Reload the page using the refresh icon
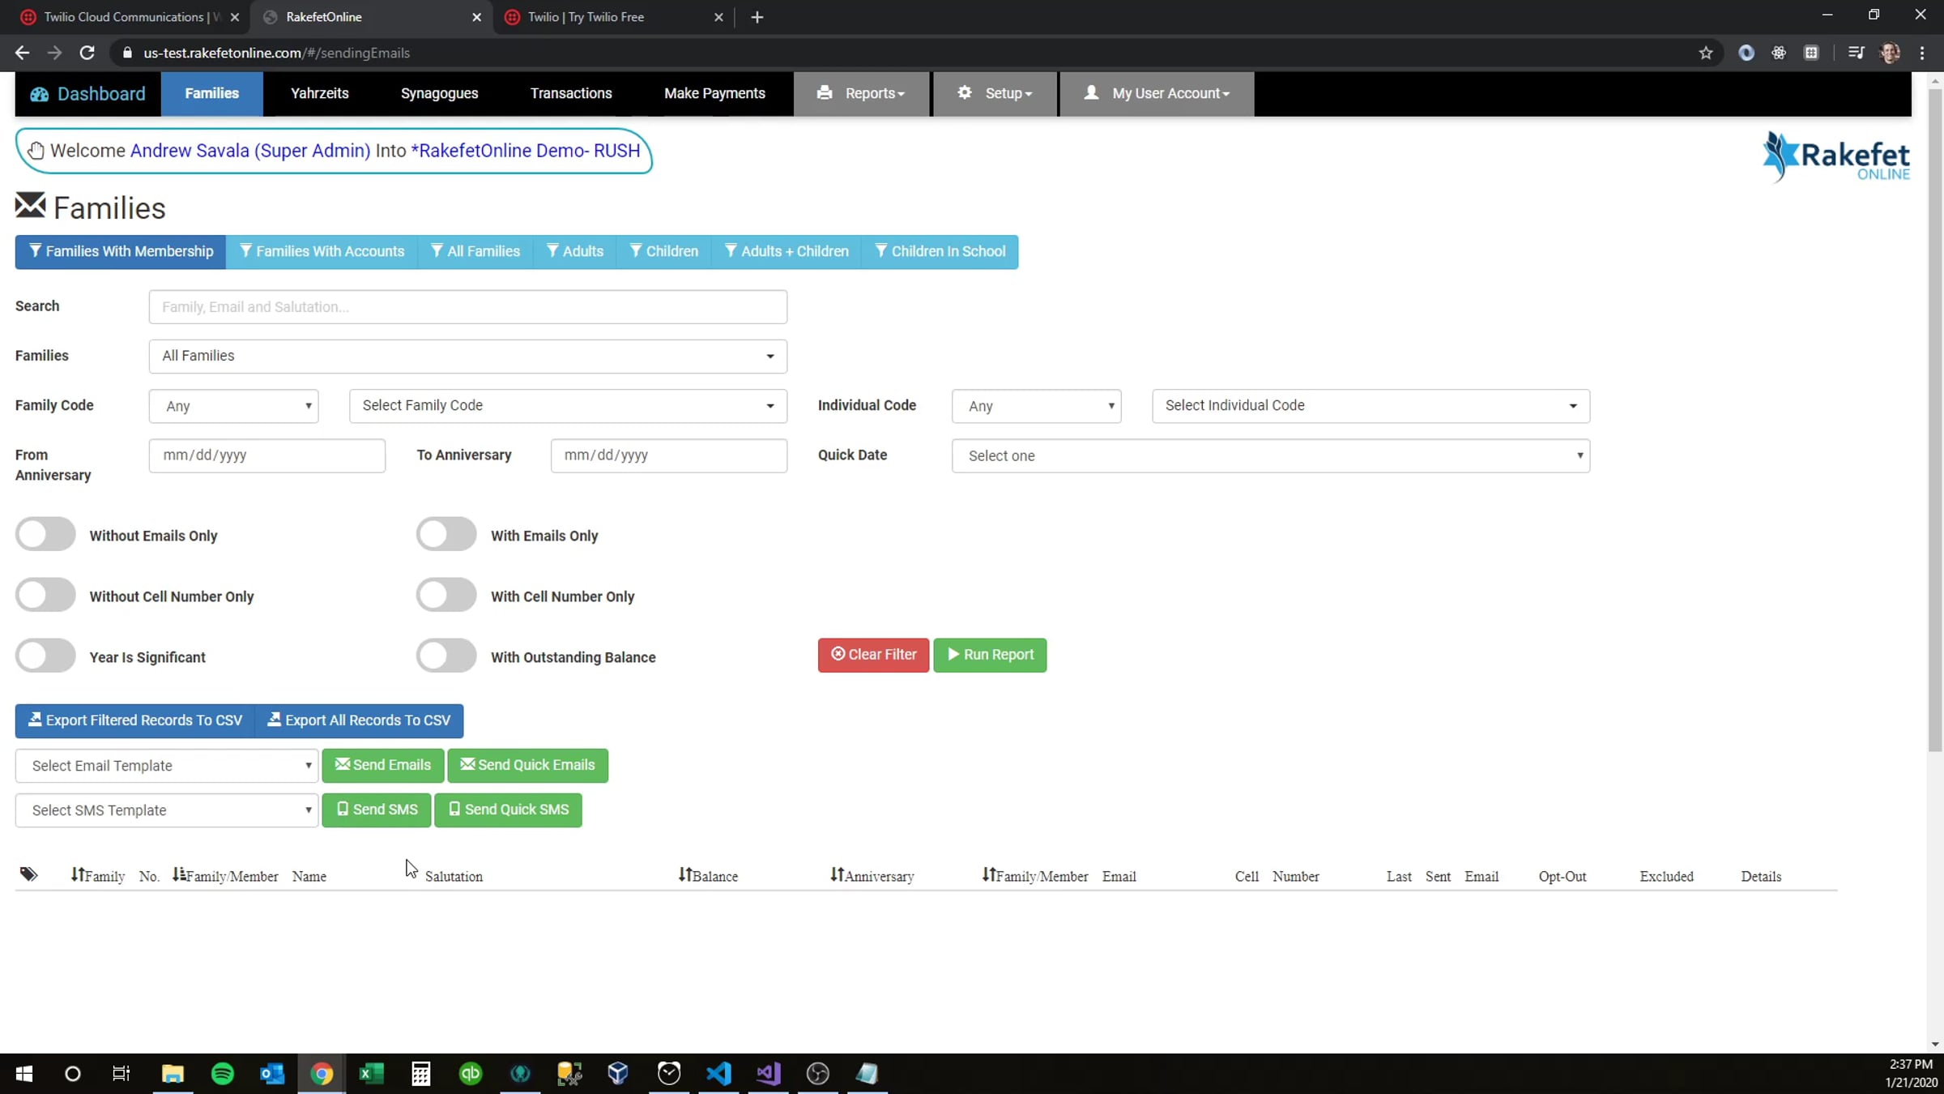The height and width of the screenshot is (1094, 1944). [x=87, y=53]
